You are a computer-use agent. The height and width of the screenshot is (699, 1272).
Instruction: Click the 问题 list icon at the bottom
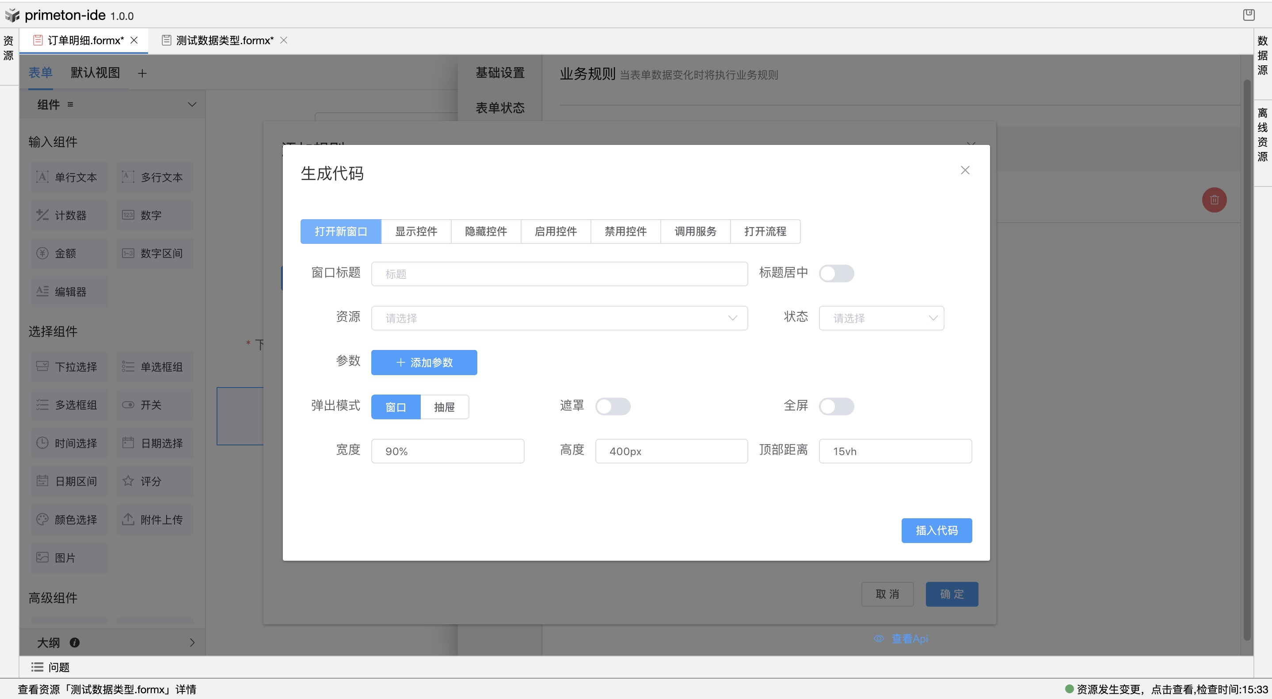point(37,667)
